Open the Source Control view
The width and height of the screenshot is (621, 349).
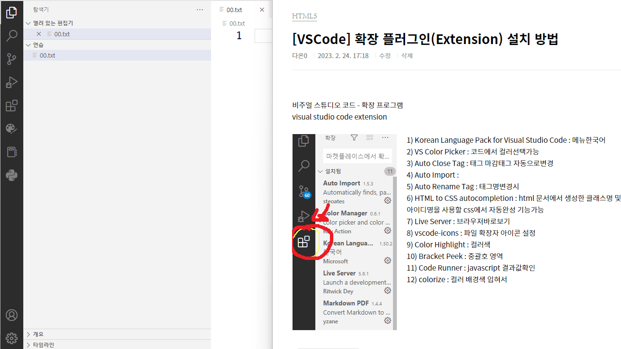pyautogui.click(x=12, y=59)
